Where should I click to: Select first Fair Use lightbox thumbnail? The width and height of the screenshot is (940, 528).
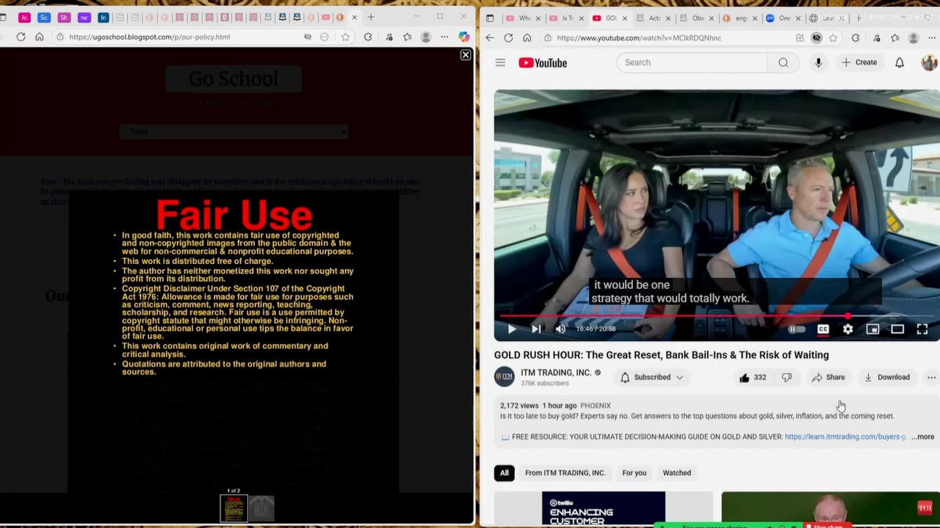(x=234, y=508)
